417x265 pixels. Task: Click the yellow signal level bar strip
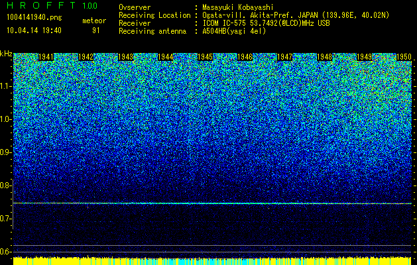pos(212,261)
